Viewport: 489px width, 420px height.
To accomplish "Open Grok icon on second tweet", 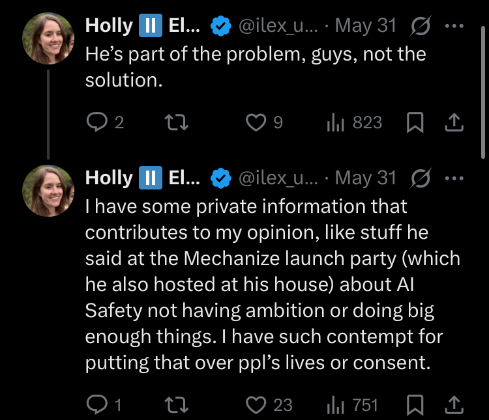I will tap(421, 178).
